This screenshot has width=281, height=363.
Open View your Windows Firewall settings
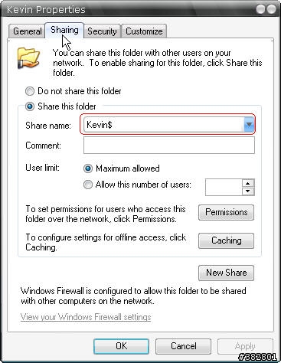click(x=86, y=317)
